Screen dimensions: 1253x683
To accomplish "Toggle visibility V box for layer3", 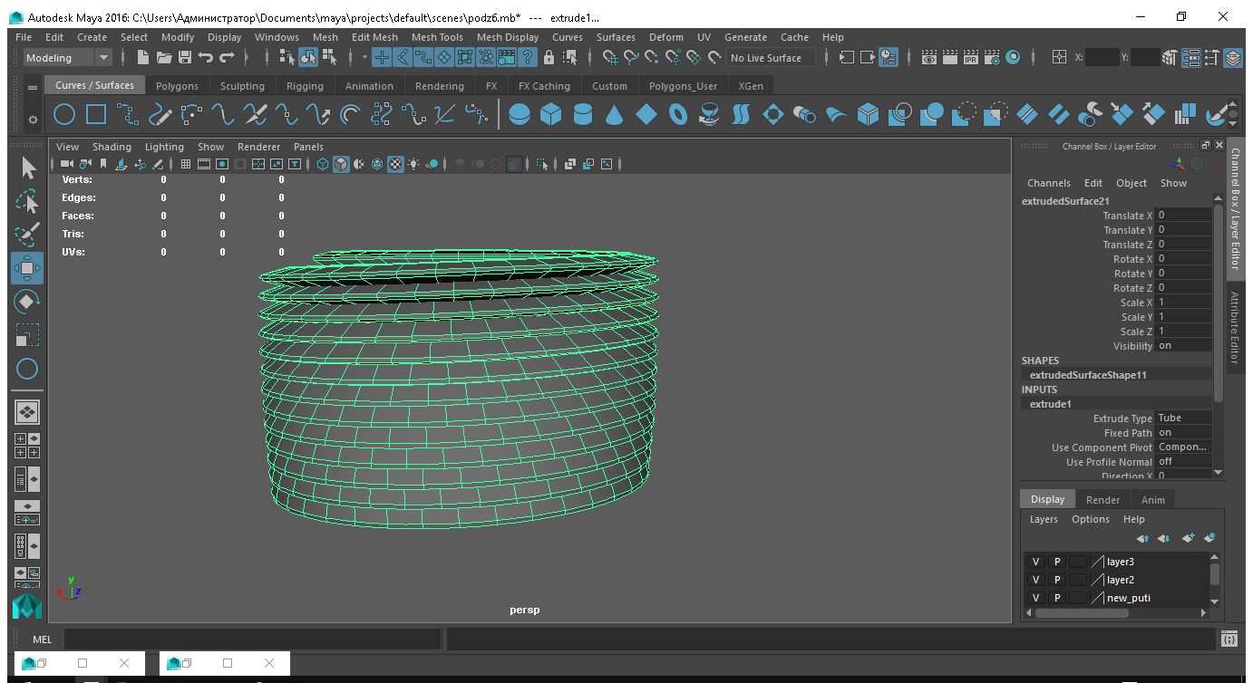I will click(x=1035, y=562).
